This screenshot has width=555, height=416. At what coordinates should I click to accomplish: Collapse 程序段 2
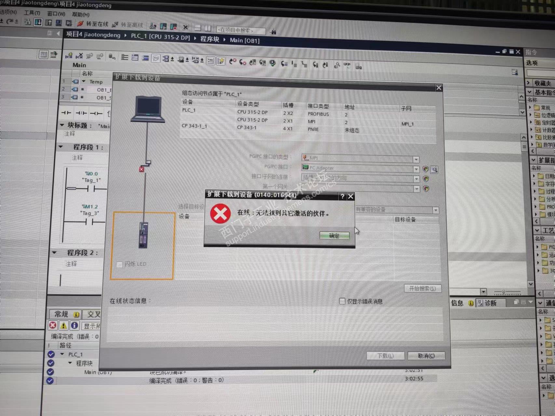point(54,252)
